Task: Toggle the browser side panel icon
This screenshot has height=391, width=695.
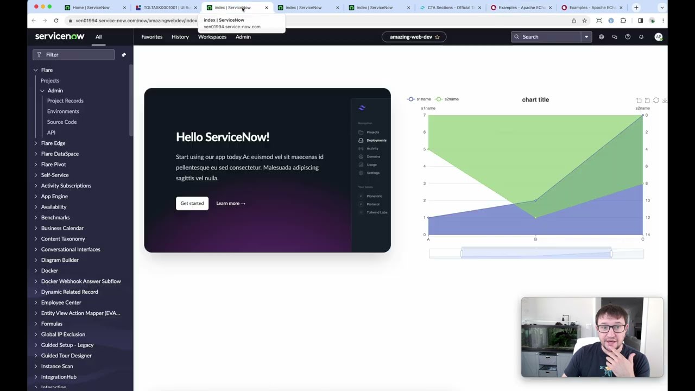Action: click(640, 21)
